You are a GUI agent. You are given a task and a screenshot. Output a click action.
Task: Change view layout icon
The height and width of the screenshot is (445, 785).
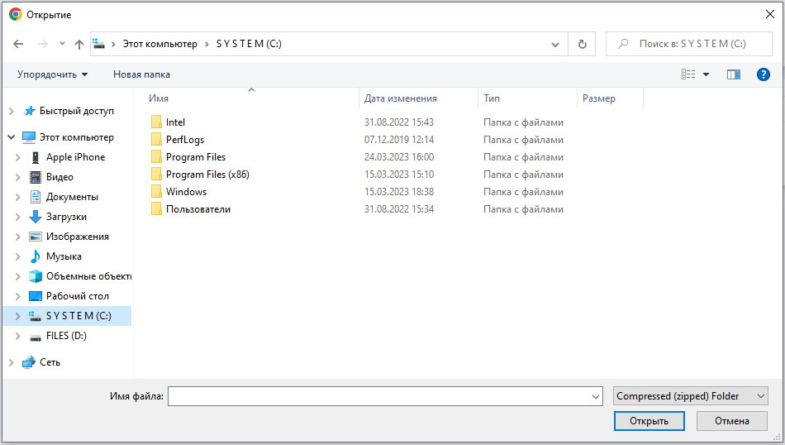point(688,74)
